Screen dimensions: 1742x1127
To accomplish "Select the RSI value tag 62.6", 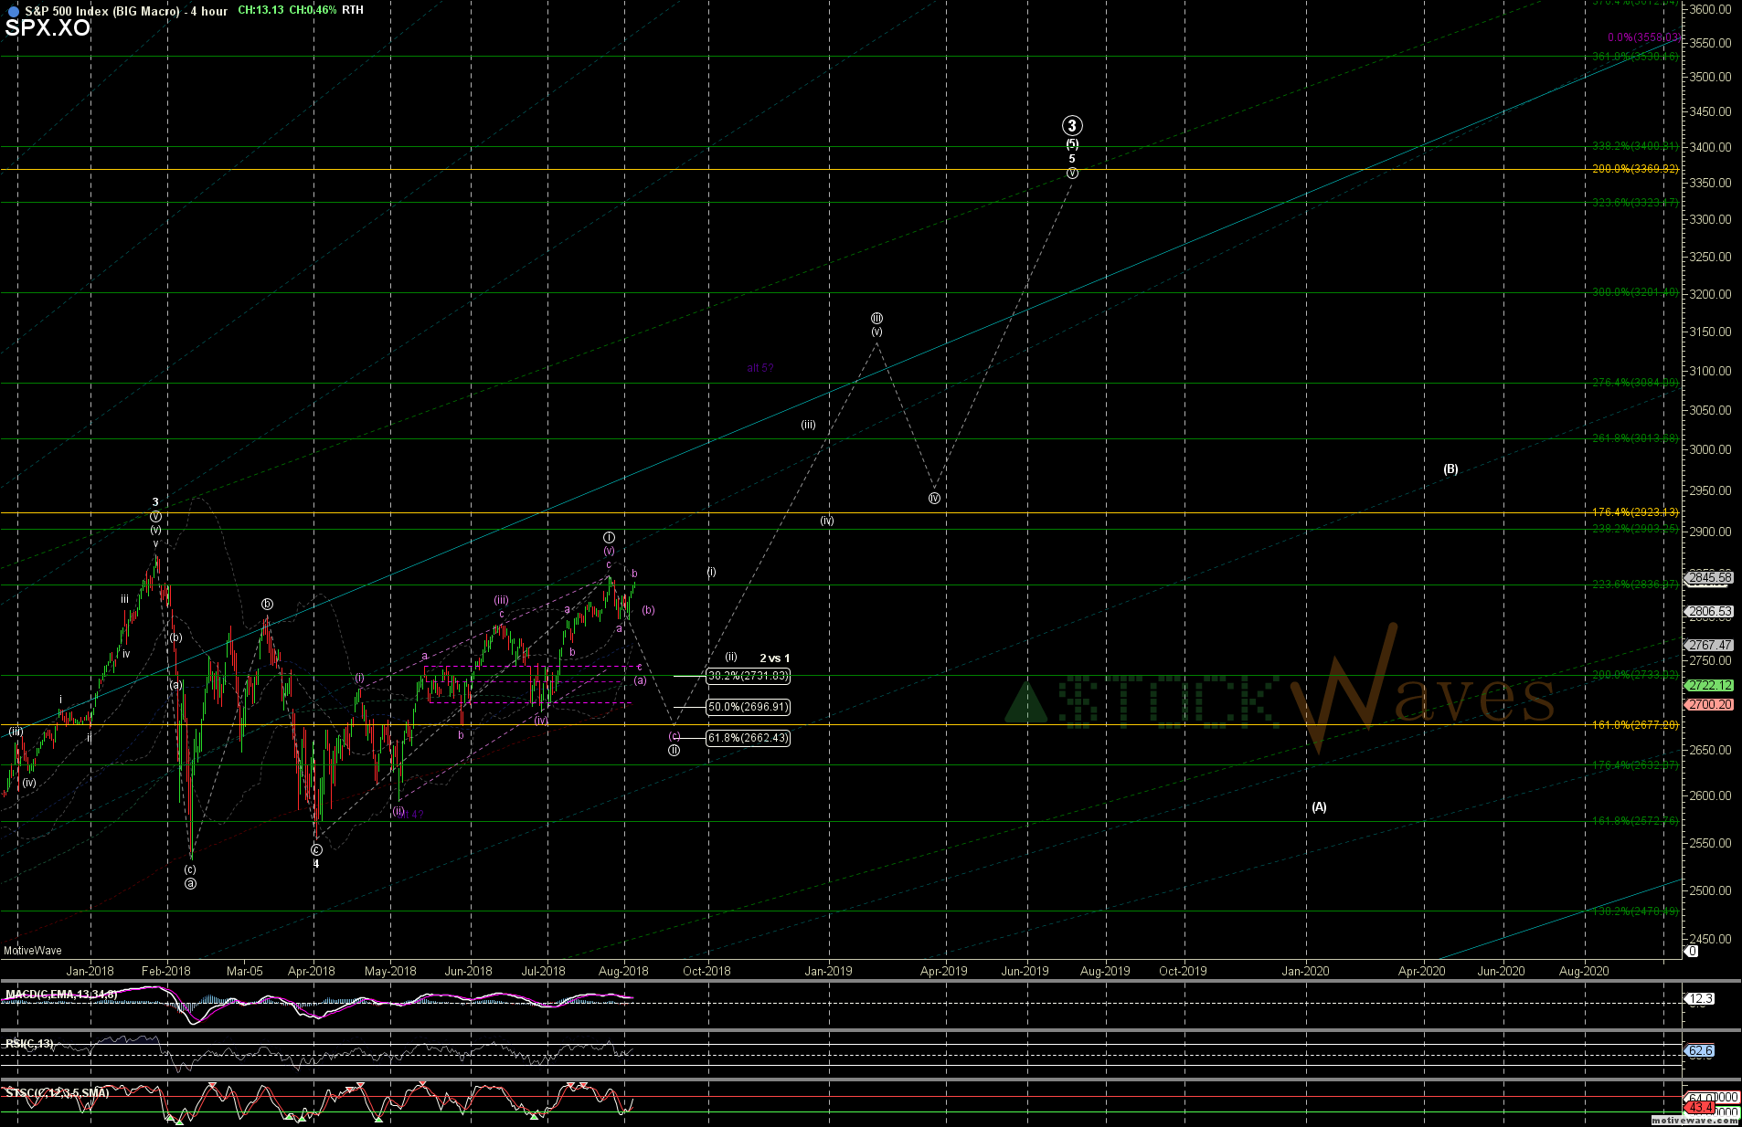I will click(1700, 1051).
